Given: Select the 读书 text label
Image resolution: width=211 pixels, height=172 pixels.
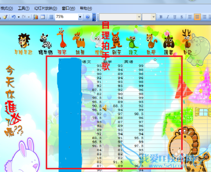Looking at the screenshot, I should (x=168, y=52).
